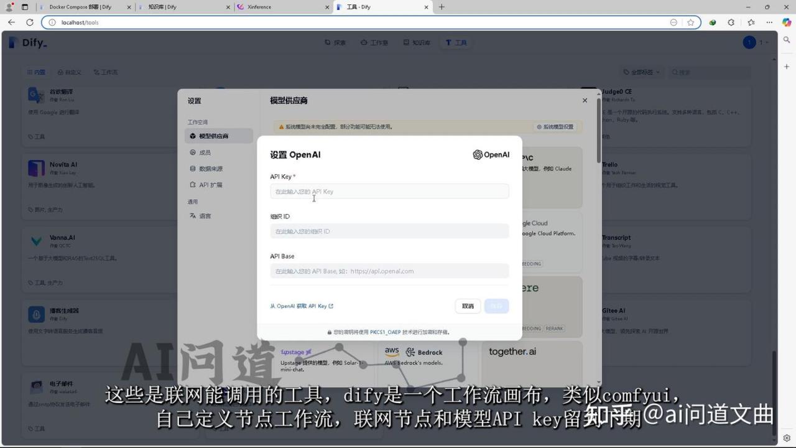This screenshot has height=448, width=796.
Task: Reload the current page
Action: (x=29, y=22)
